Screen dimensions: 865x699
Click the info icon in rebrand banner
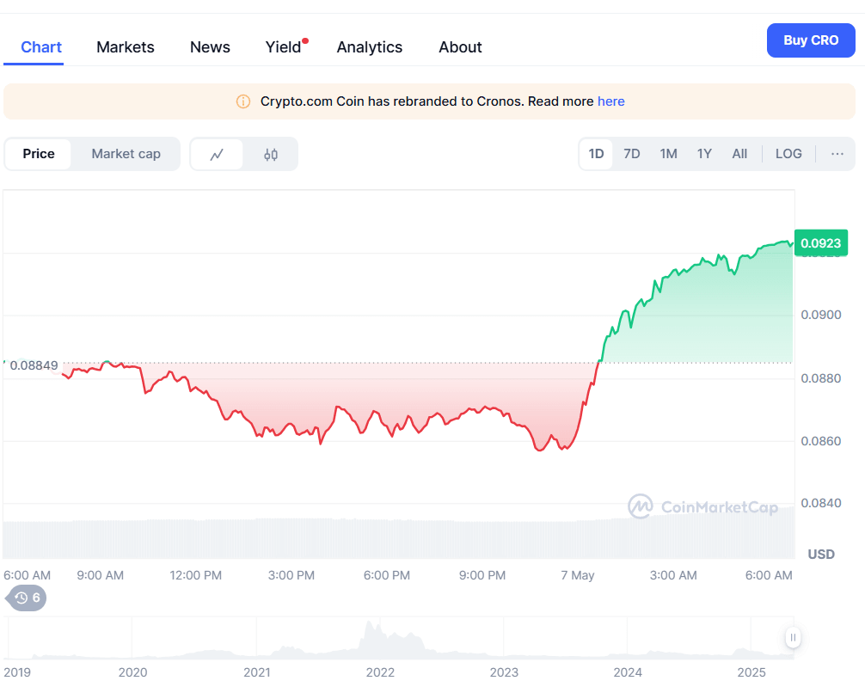(243, 101)
